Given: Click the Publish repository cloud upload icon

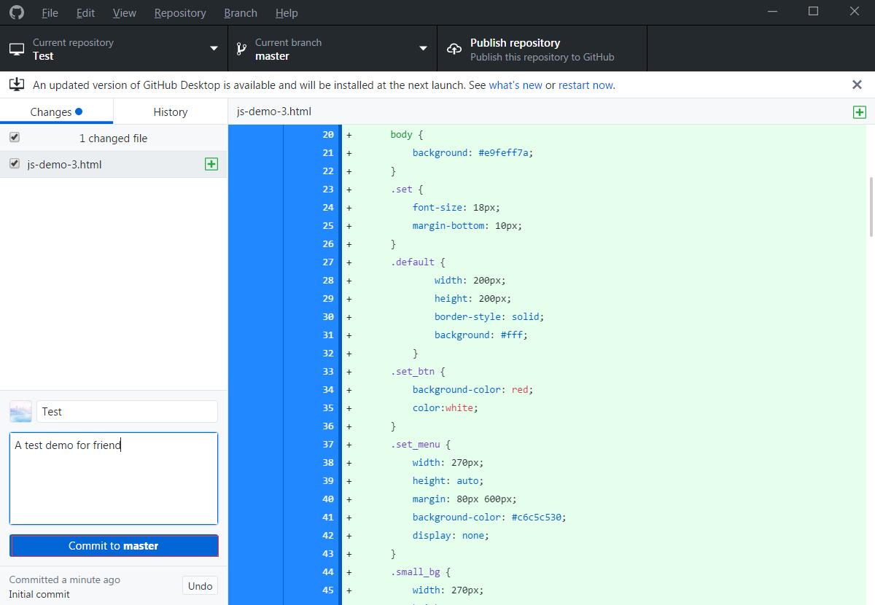Looking at the screenshot, I should coord(454,49).
